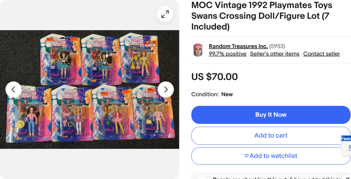Click the heart to add to watchlist
This screenshot has height=179, width=351.
pyautogui.click(x=246, y=156)
